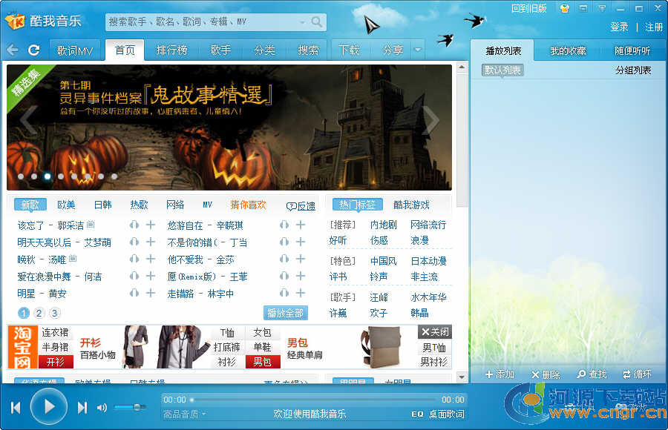Image resolution: width=668 pixels, height=430 pixels.
Task: Mute audio with the speaker icon
Action: click(x=102, y=407)
